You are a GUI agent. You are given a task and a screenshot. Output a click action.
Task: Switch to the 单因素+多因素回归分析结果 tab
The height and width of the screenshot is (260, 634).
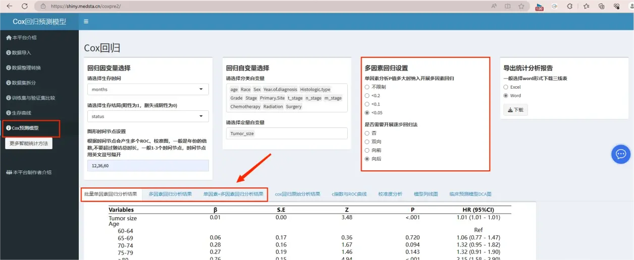coord(233,194)
